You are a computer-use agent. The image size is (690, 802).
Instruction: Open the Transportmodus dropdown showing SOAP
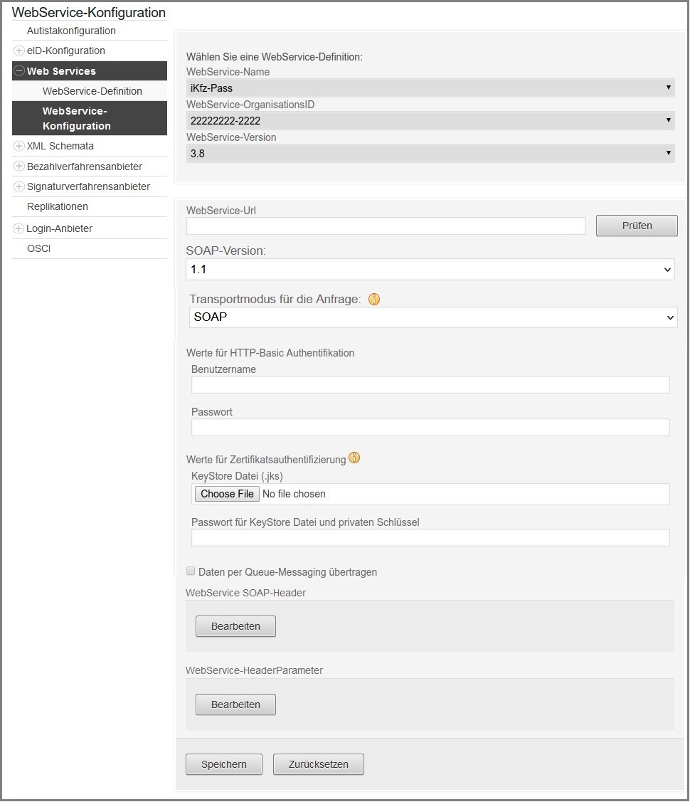pos(433,317)
